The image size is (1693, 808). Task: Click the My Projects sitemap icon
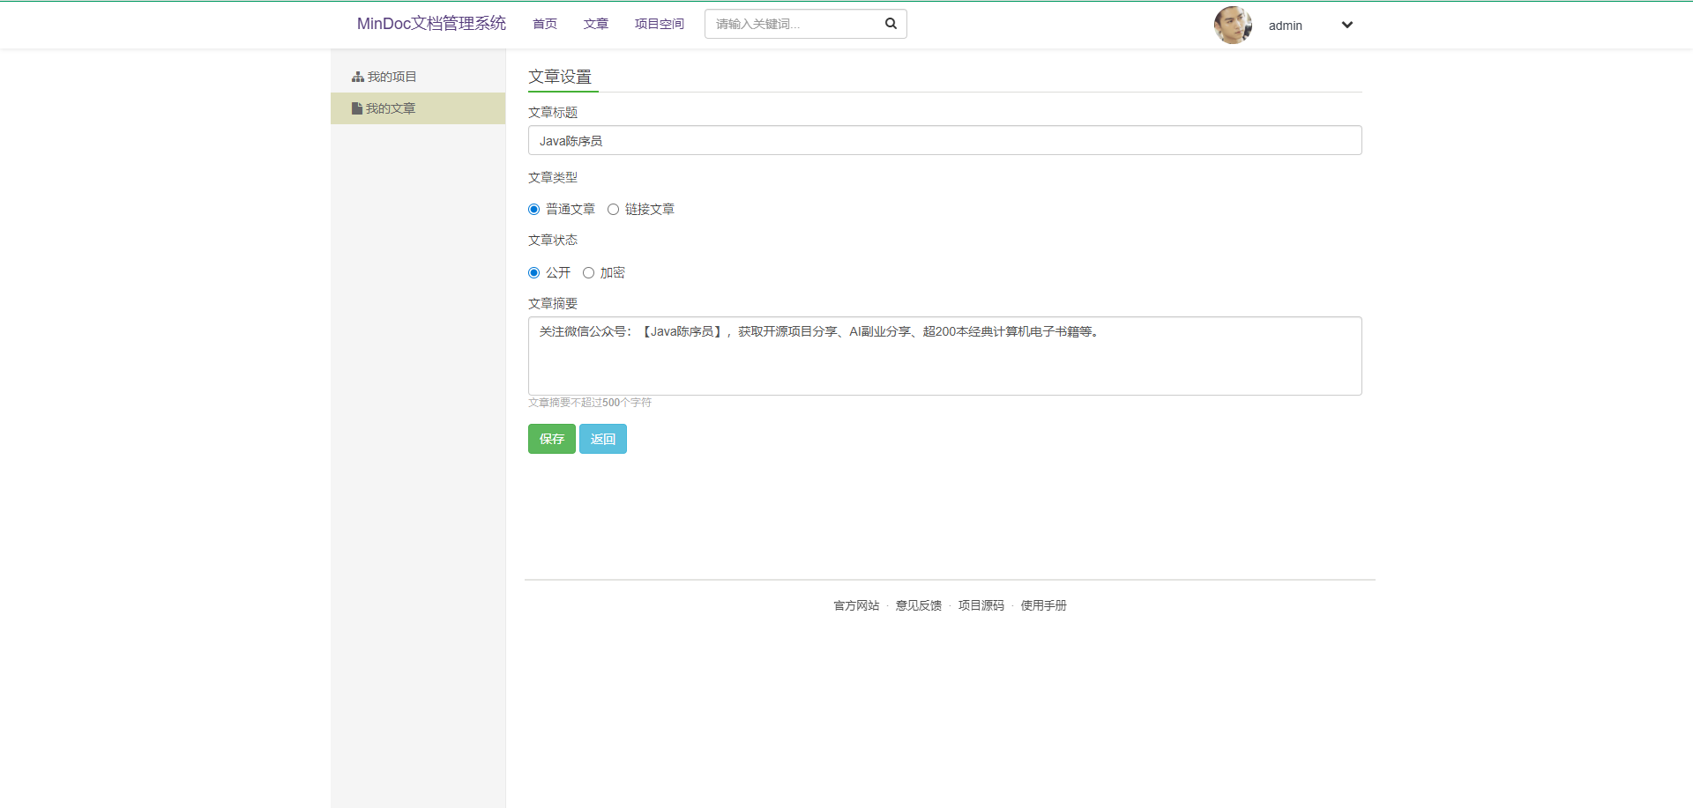(x=357, y=78)
